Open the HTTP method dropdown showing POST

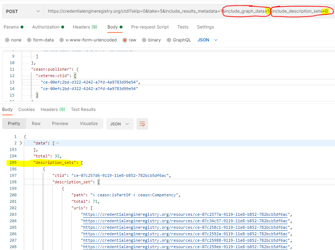22,11
